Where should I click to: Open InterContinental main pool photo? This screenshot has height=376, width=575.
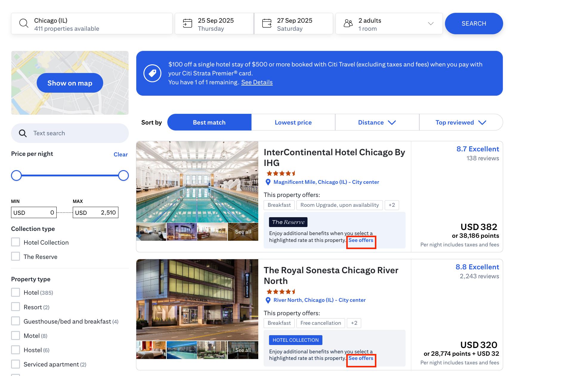coord(197,182)
